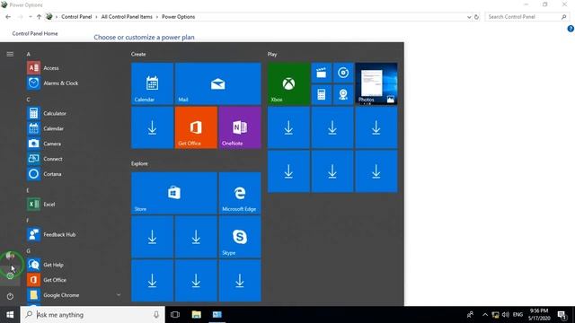Select the Explore tile group header
This screenshot has height=323, width=575.
tap(139, 163)
